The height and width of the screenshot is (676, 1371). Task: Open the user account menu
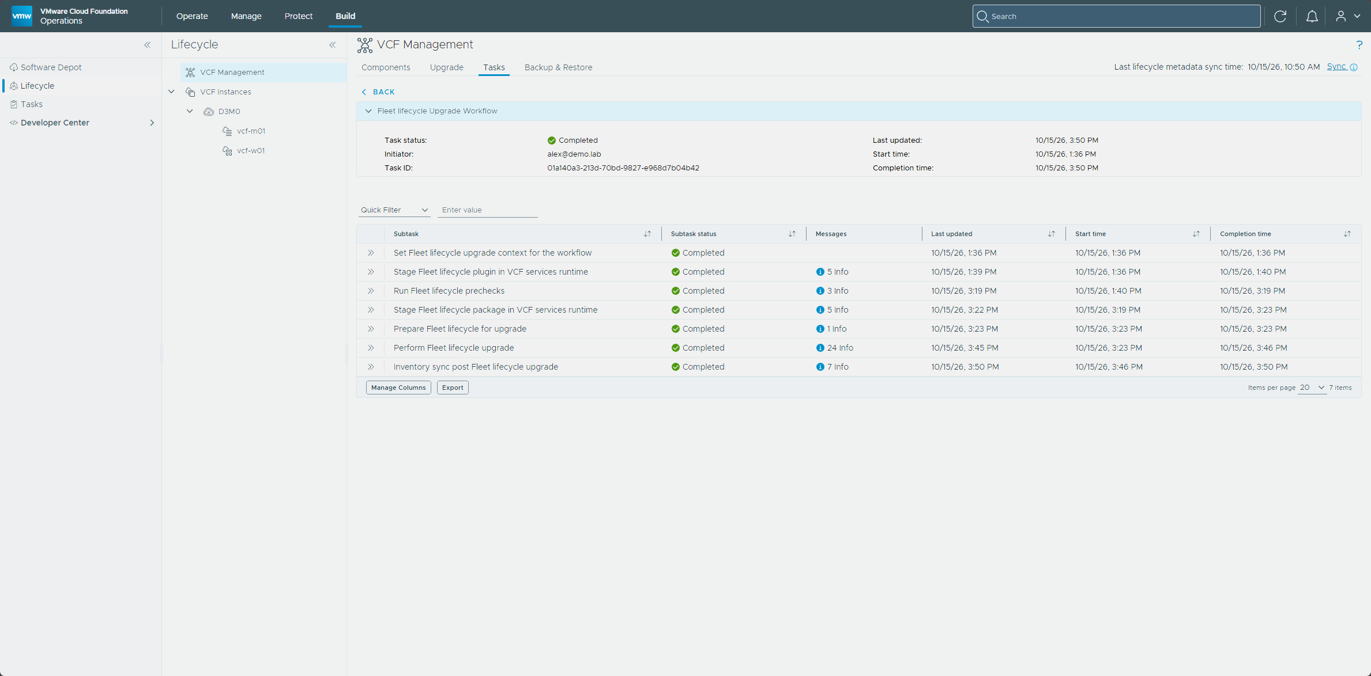[1348, 16]
